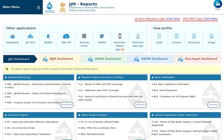
Task: View the Scheme profile icon
Action: pos(177,36)
